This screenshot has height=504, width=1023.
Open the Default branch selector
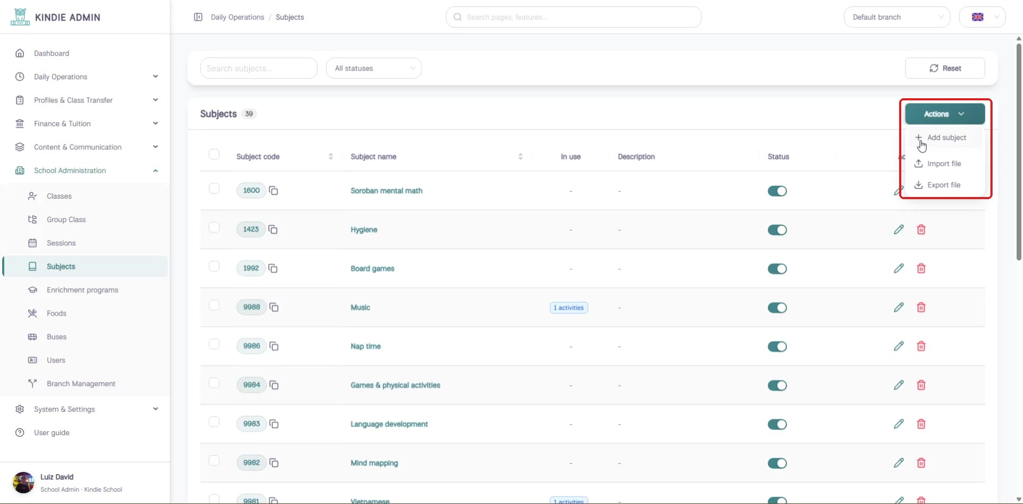[897, 17]
